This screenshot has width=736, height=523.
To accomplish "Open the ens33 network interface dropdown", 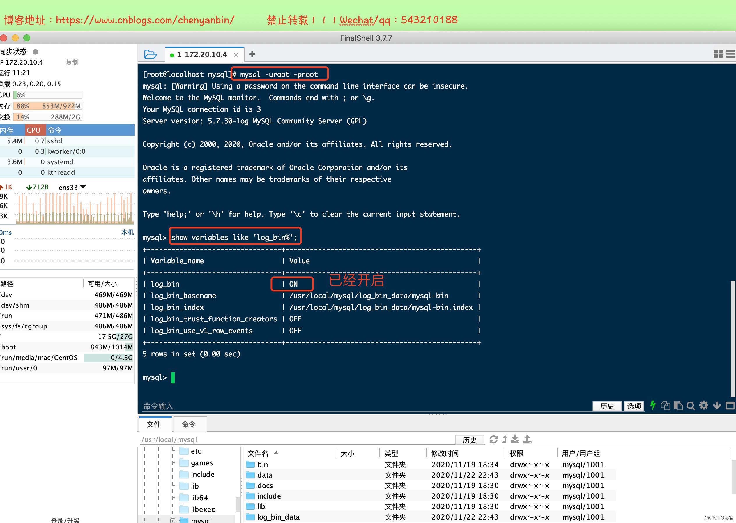I will point(83,187).
